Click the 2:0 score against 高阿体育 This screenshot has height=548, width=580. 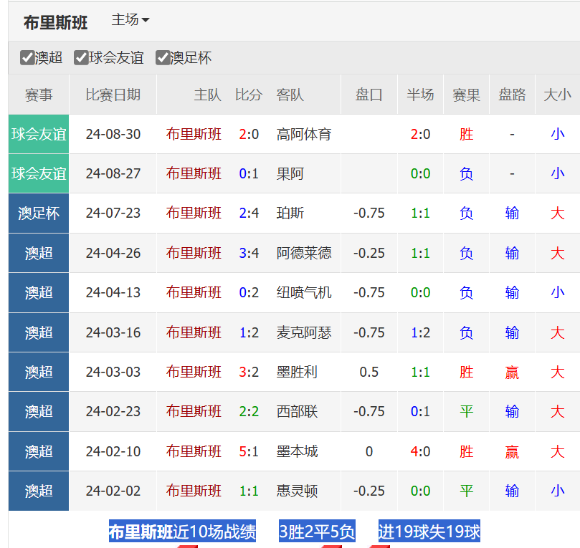(x=249, y=134)
